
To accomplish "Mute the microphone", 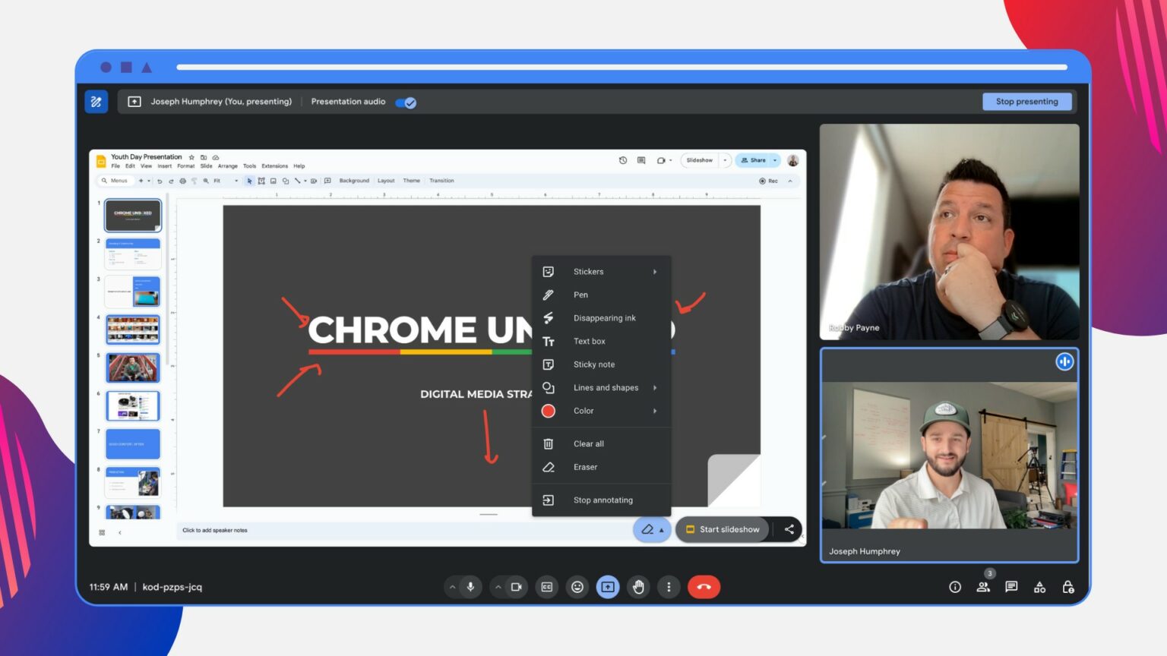I will coord(471,587).
